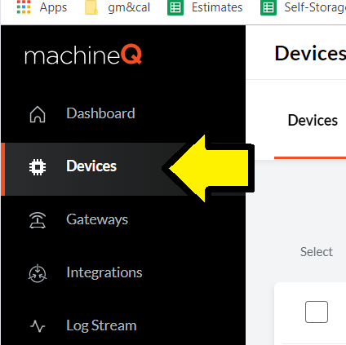
Task: Click the Select column label
Action: pyautogui.click(x=317, y=252)
